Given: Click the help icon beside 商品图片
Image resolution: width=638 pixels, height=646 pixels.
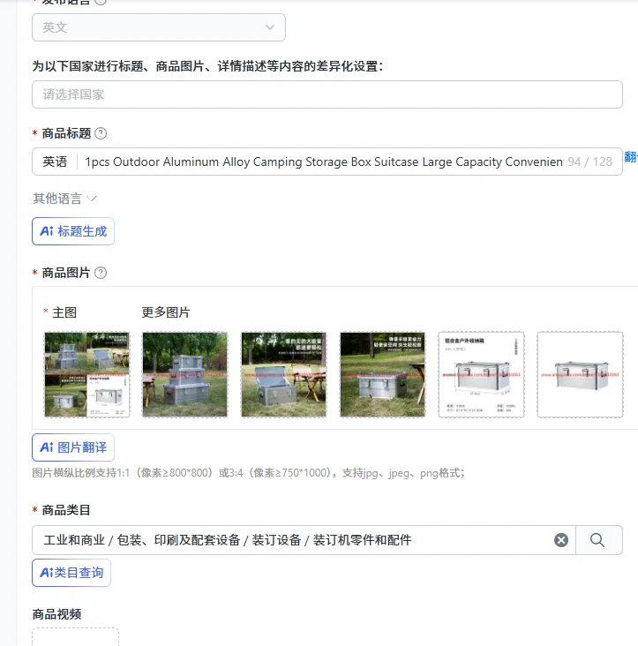Looking at the screenshot, I should point(101,273).
